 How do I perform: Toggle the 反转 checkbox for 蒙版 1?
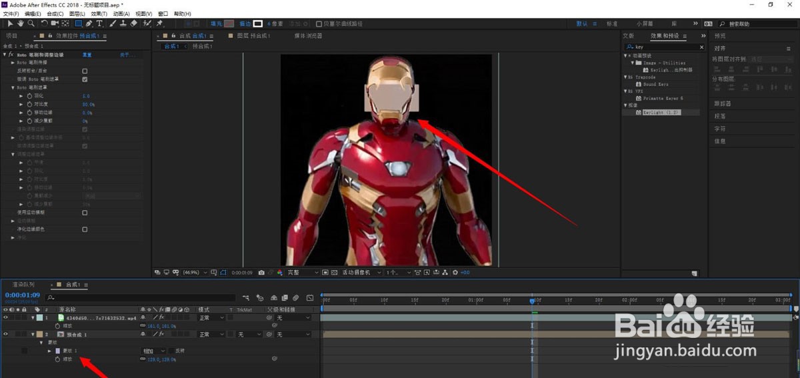(x=171, y=351)
